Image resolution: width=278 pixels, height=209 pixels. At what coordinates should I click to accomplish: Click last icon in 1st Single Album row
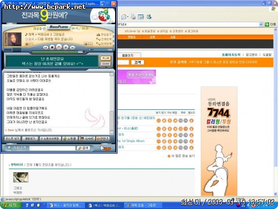coord(191,142)
